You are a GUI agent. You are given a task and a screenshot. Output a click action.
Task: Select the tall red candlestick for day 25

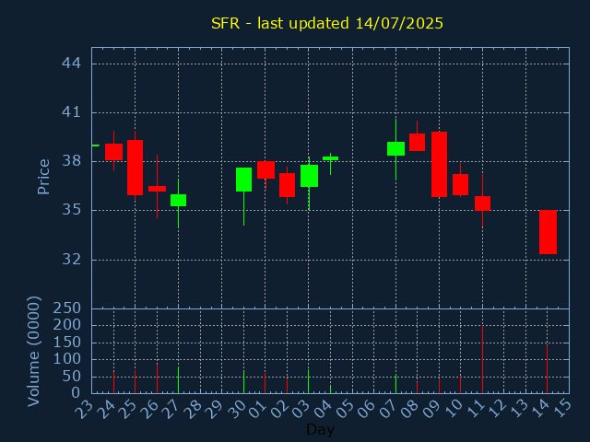point(135,168)
